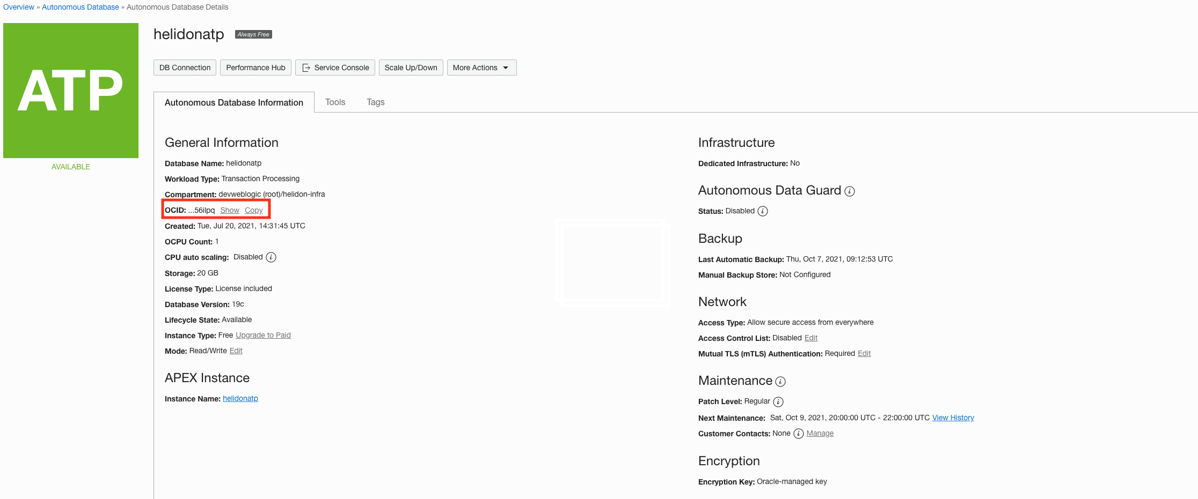Click the Manual Backup Store Not Configured text
Screen dimensions: 1198x499
805,274
